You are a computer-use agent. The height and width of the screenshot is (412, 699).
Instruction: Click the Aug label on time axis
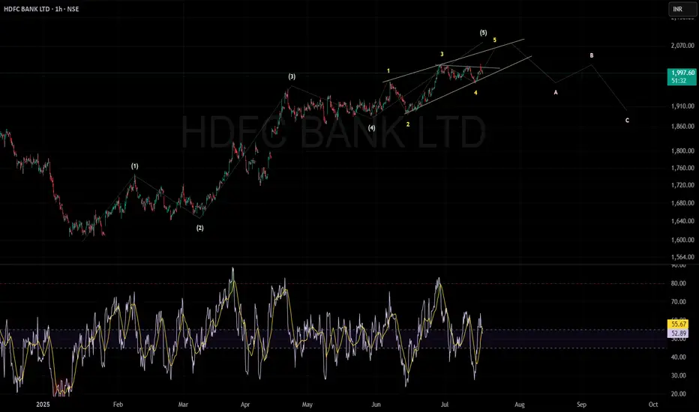click(519, 405)
